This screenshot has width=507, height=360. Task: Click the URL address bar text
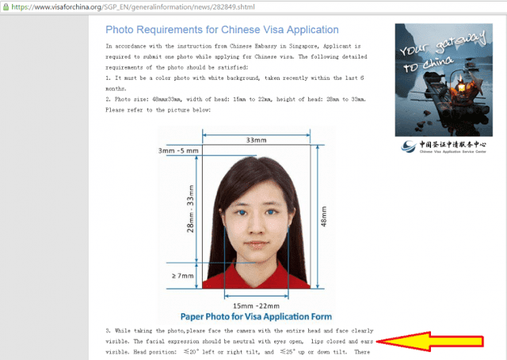click(133, 7)
